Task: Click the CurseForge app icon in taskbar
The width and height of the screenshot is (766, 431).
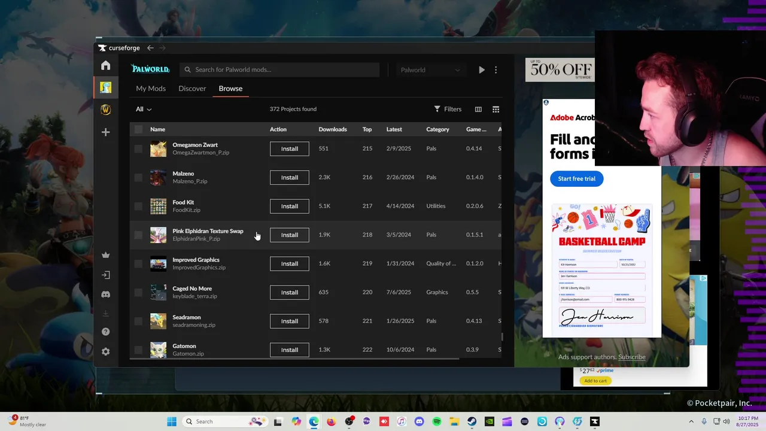Action: coord(594,421)
